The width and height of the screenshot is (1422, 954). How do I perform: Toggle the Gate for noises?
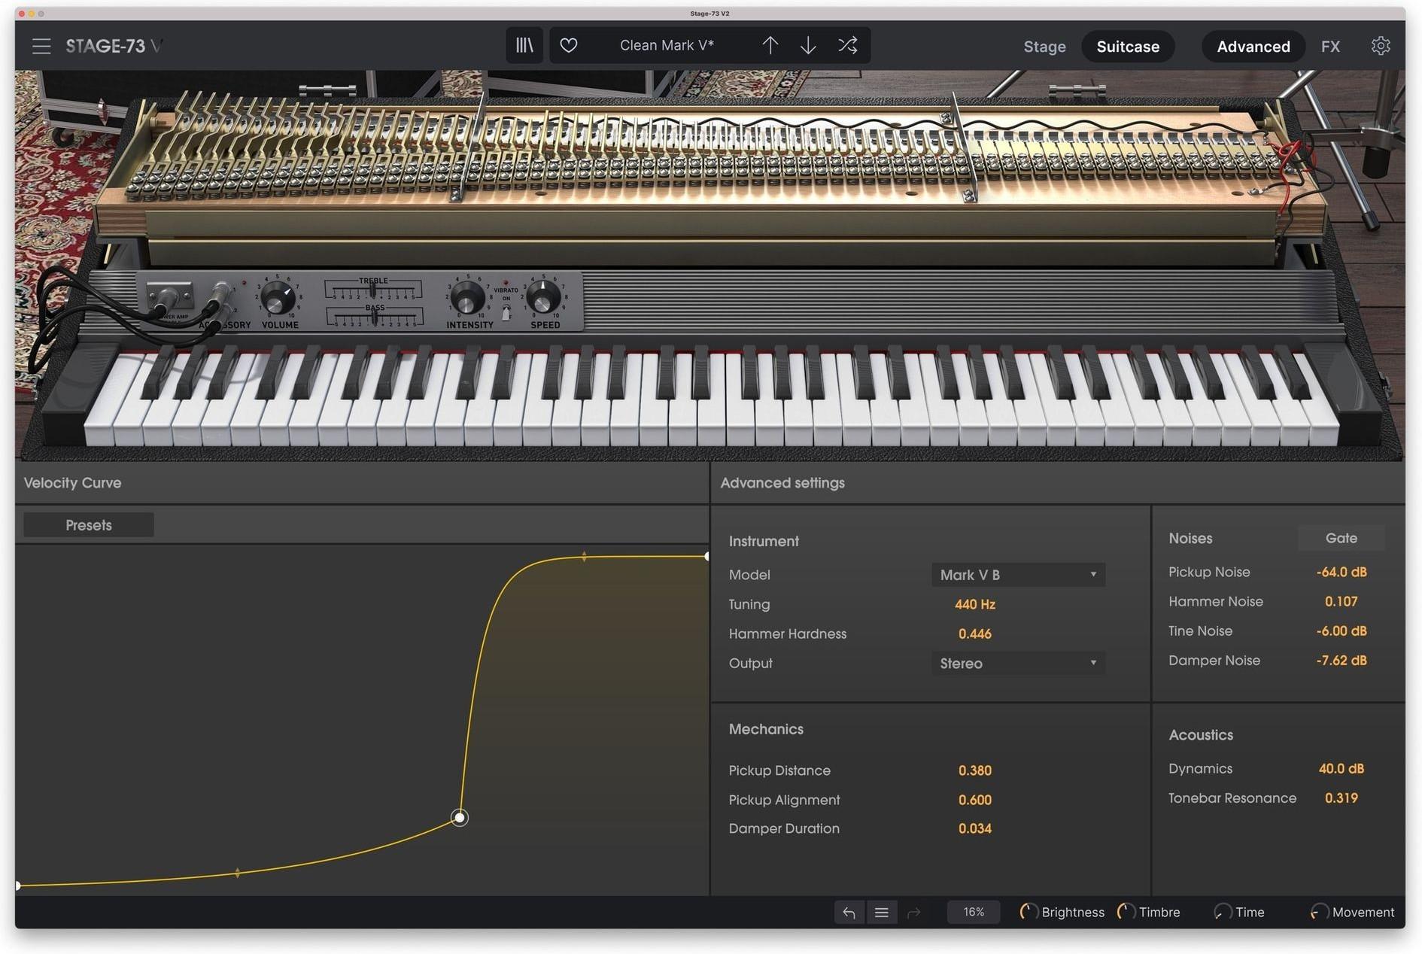[x=1341, y=538]
